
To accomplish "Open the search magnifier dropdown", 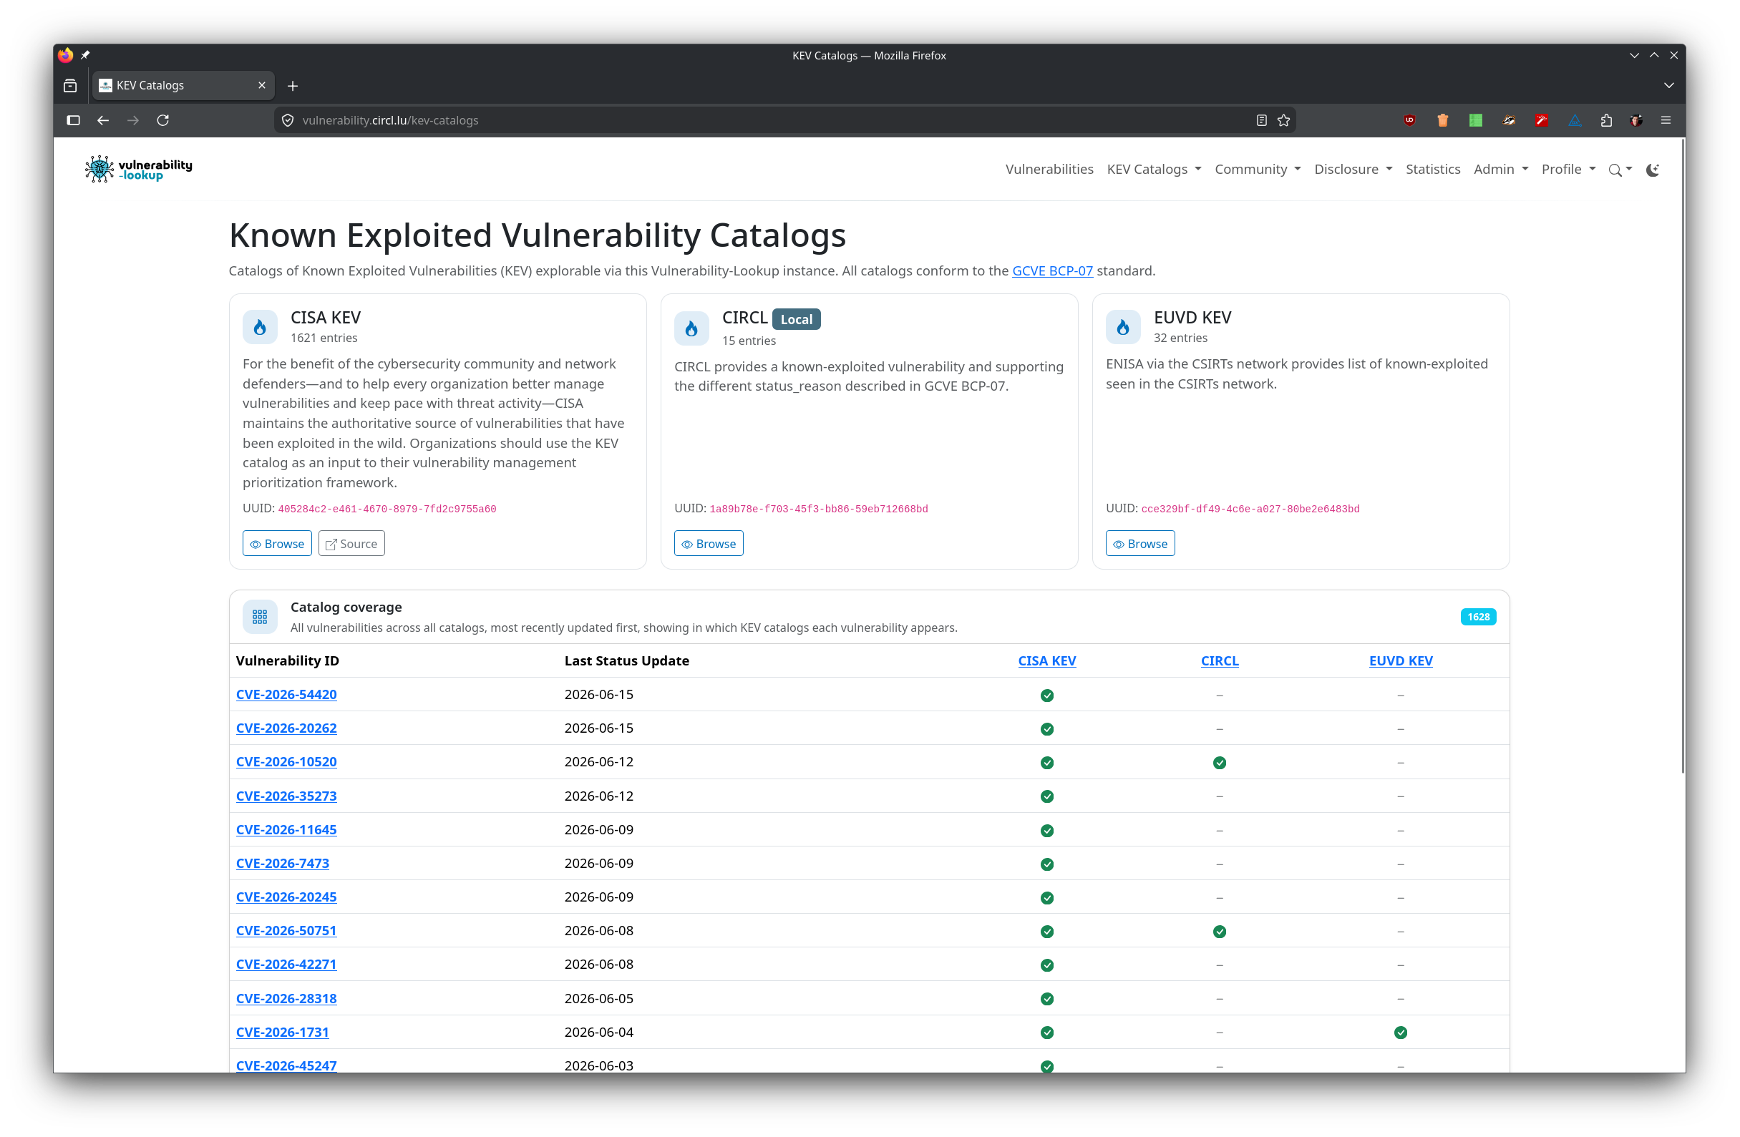I will coord(1620,170).
